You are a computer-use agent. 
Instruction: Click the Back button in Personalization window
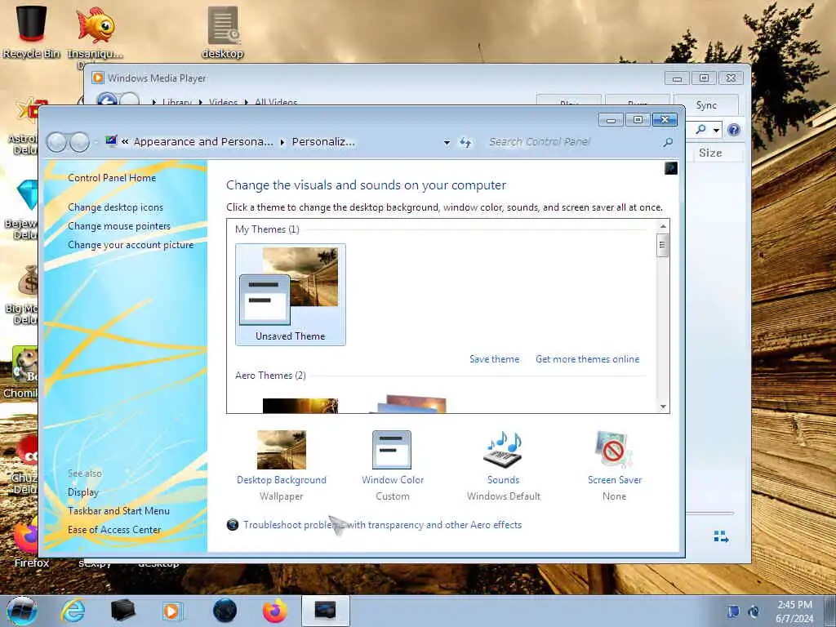(x=56, y=142)
